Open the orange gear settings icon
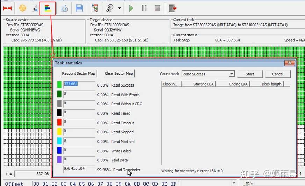 [22, 8]
